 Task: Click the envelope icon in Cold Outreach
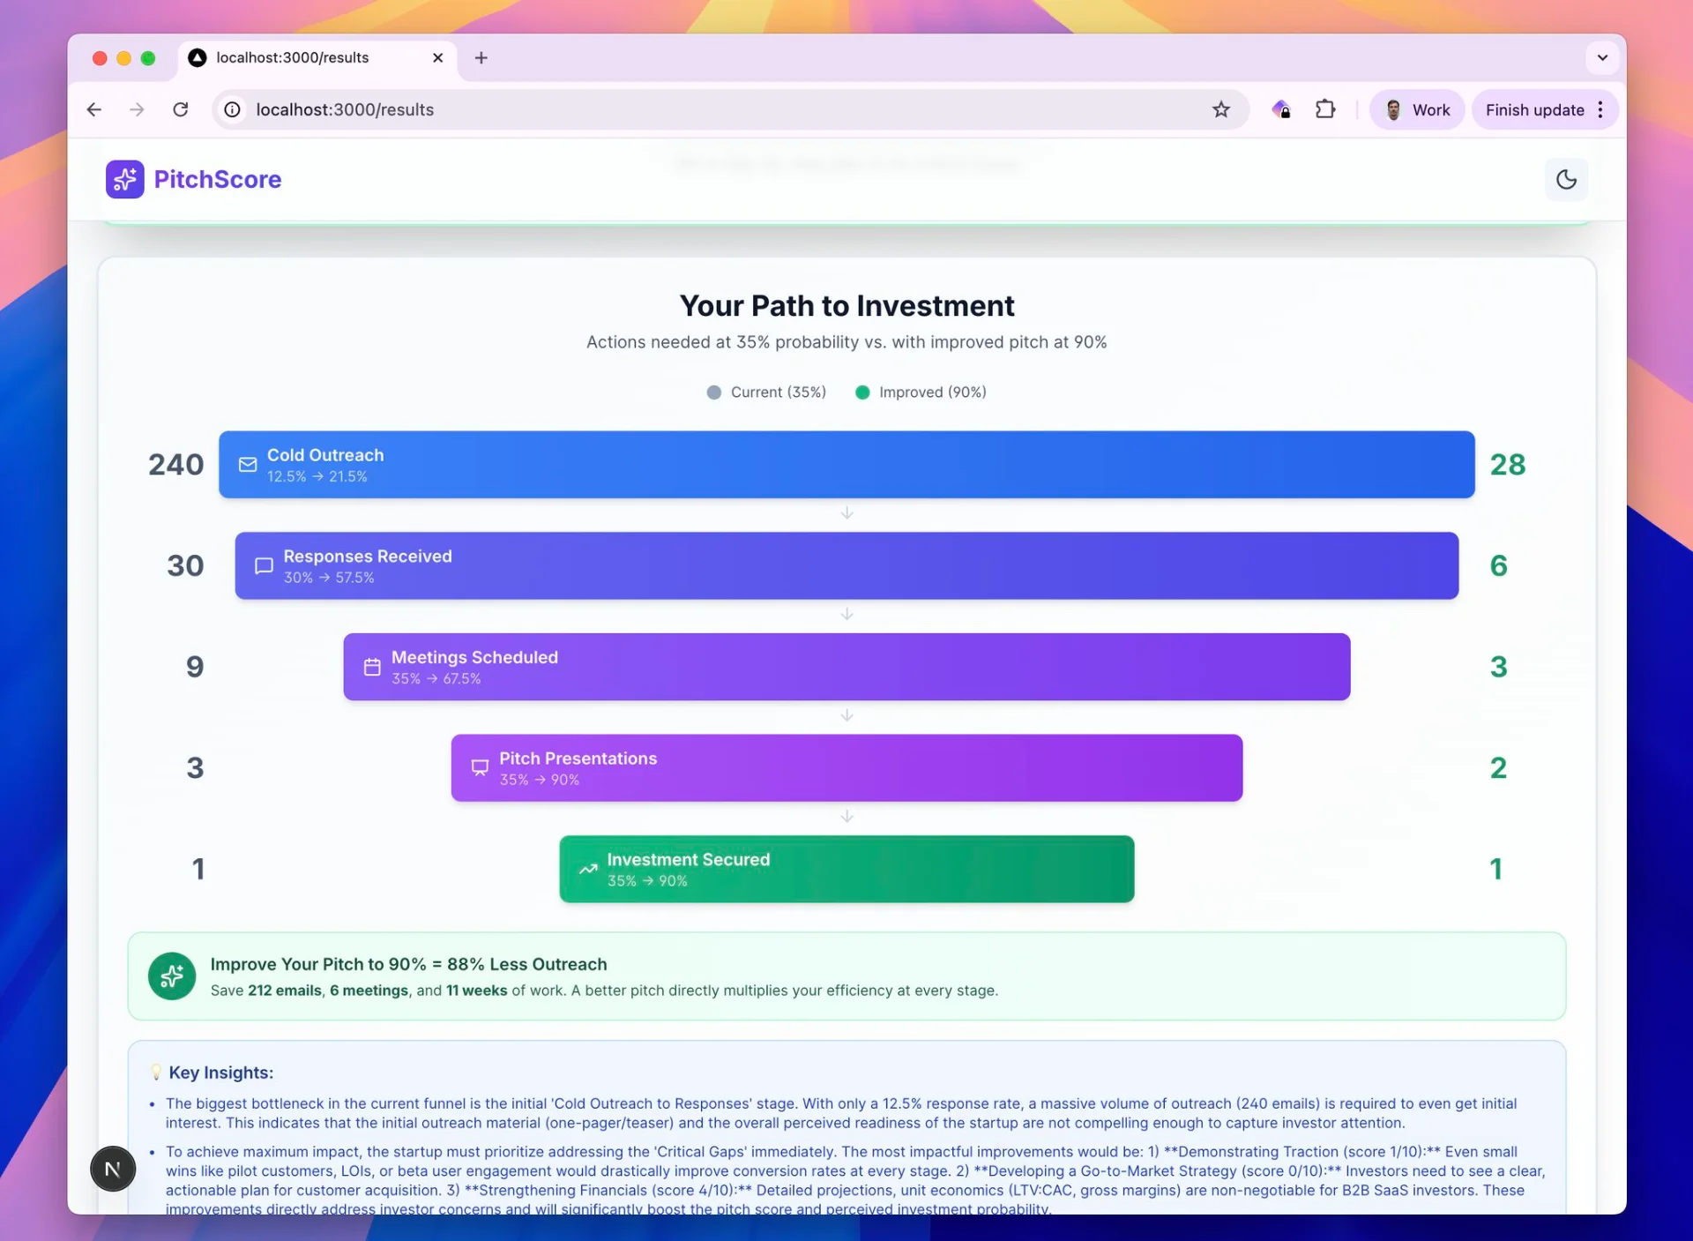point(248,465)
